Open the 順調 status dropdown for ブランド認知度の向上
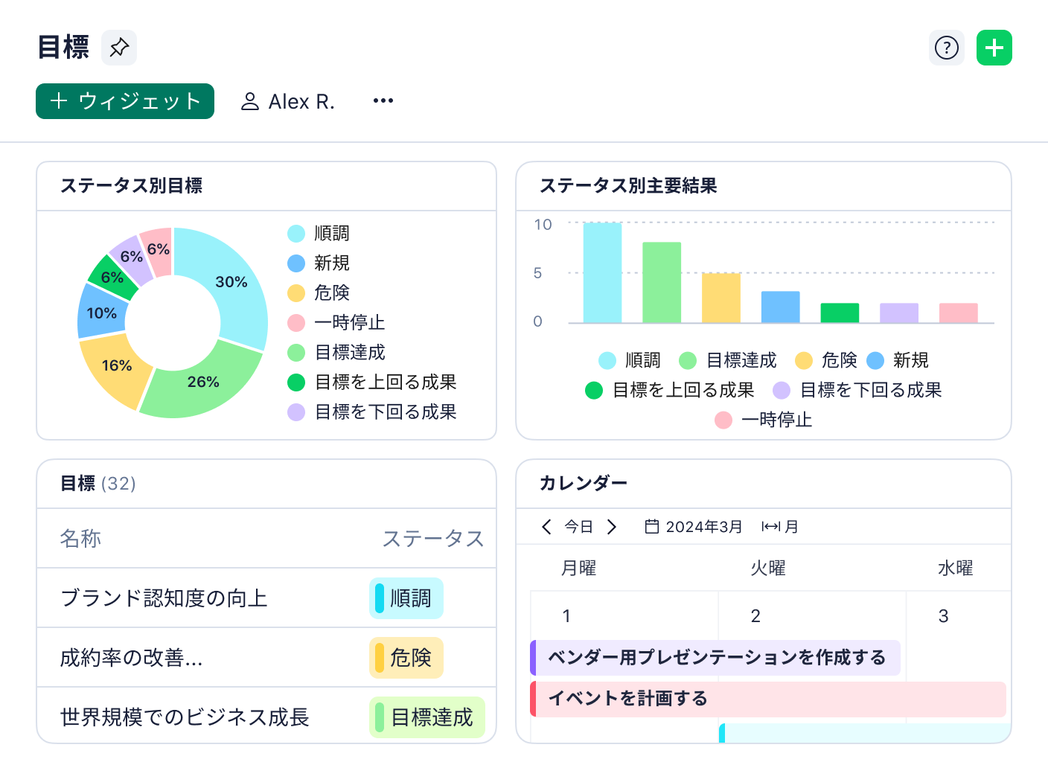This screenshot has width=1048, height=762. coord(406,598)
